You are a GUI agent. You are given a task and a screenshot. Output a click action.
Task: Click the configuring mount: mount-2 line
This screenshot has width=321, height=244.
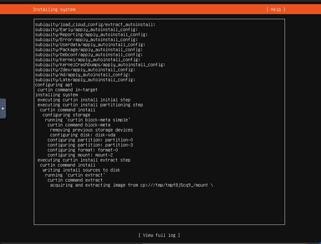click(x=80, y=155)
